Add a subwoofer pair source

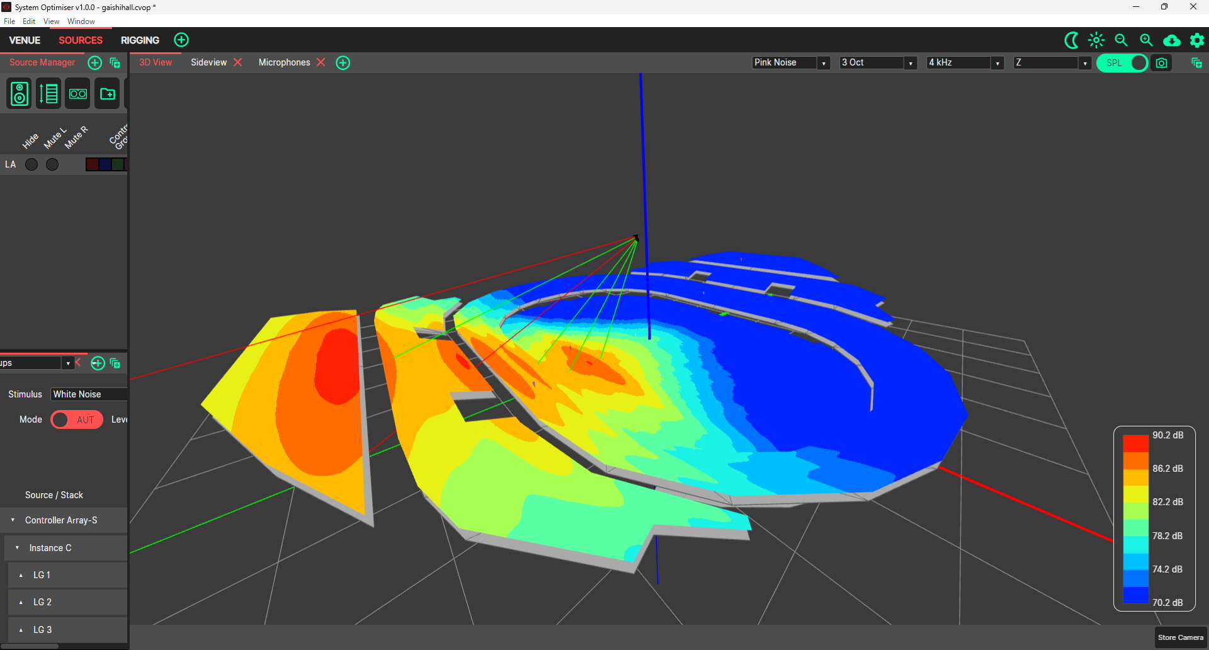tap(78, 94)
